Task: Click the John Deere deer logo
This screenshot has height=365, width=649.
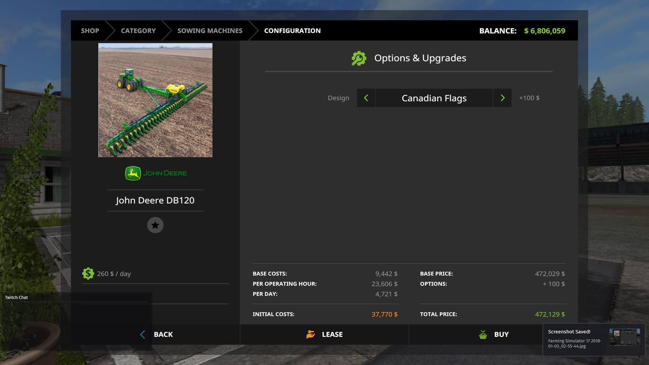Action: [x=133, y=173]
